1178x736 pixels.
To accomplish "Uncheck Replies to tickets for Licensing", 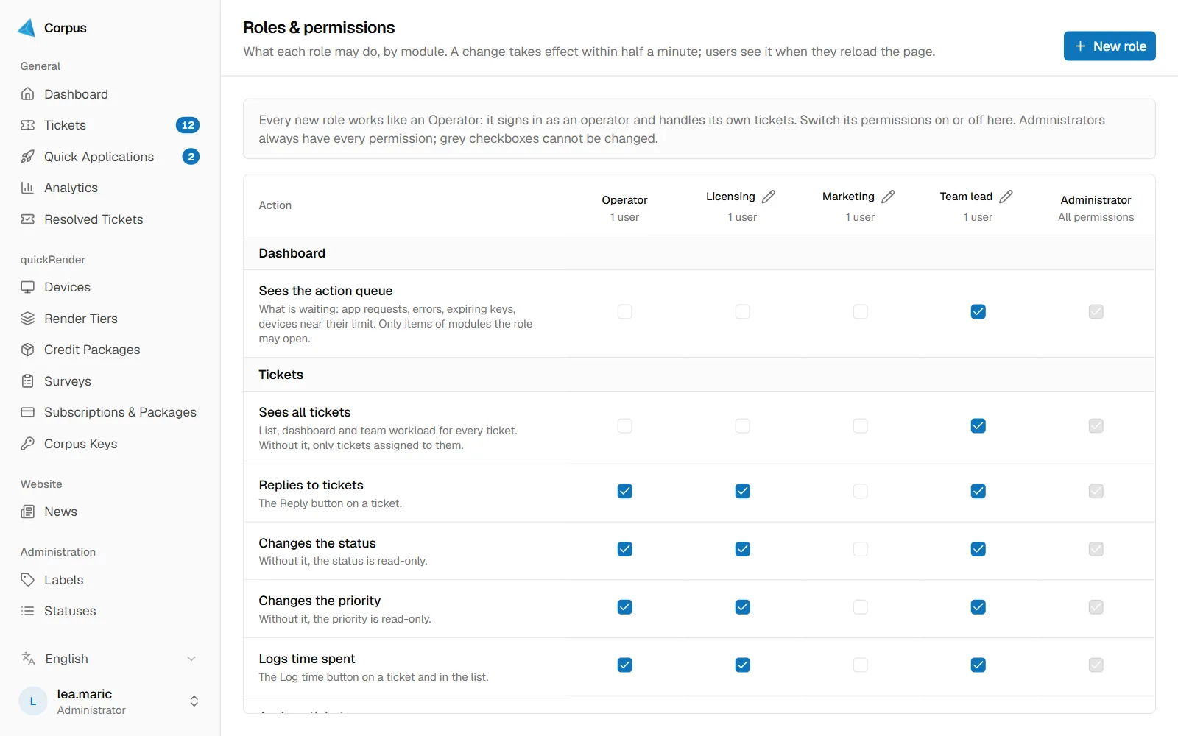I will 743,491.
